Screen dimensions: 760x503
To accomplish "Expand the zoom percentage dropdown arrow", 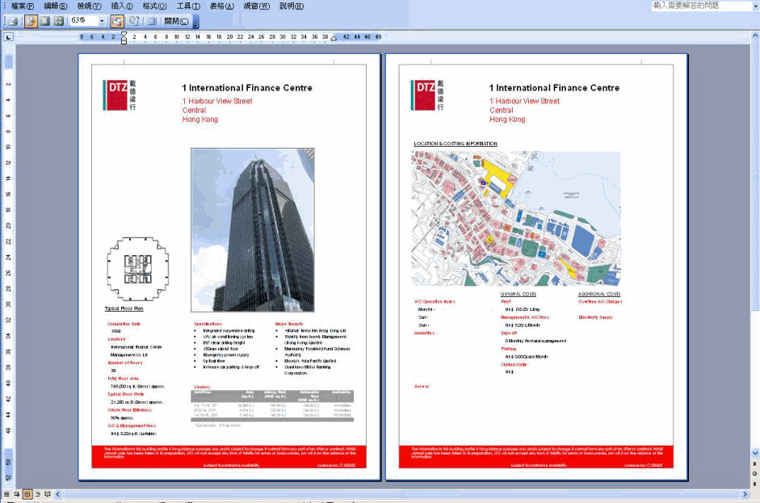I will pyautogui.click(x=102, y=21).
